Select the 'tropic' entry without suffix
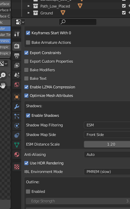Image resolution: width=130 pixels, height=209 pixels. click(5, 47)
